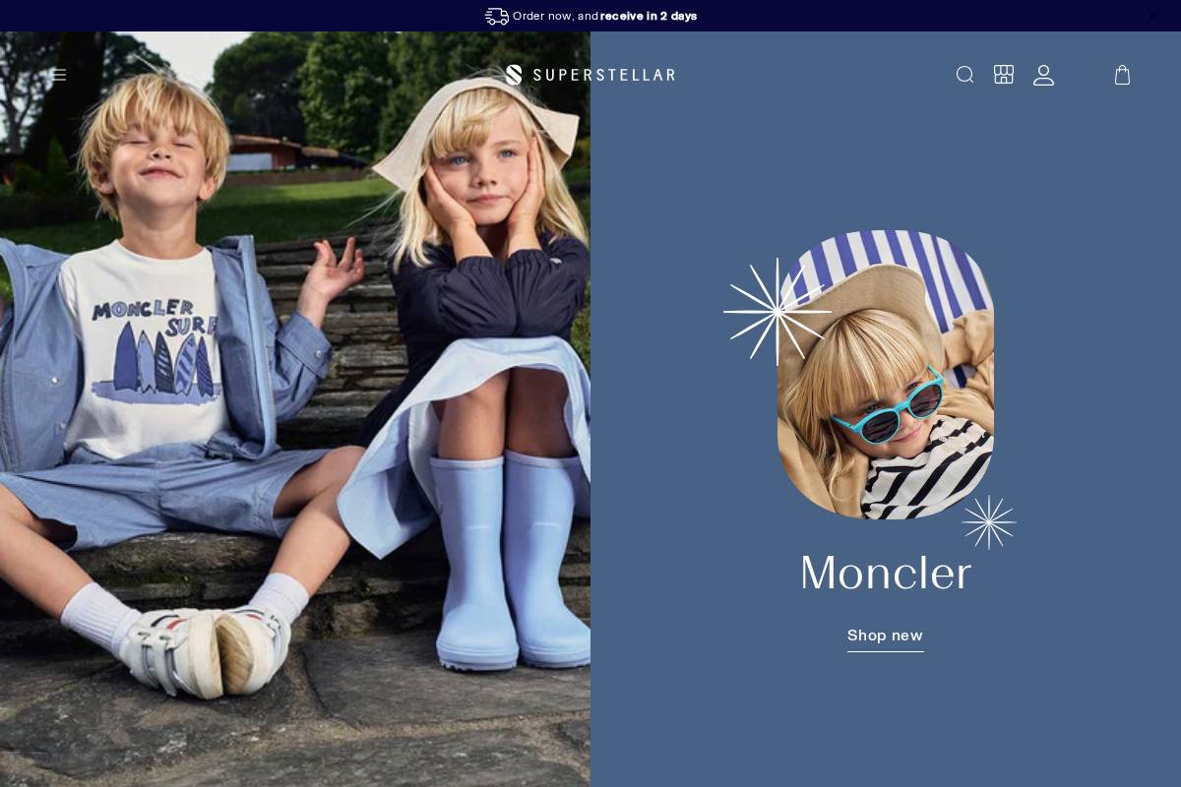This screenshot has width=1181, height=787.
Task: Dismiss the Order now announcement banner
Action: [x=1153, y=16]
